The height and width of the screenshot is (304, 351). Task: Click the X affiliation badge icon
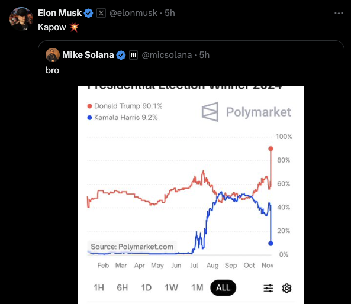(101, 13)
